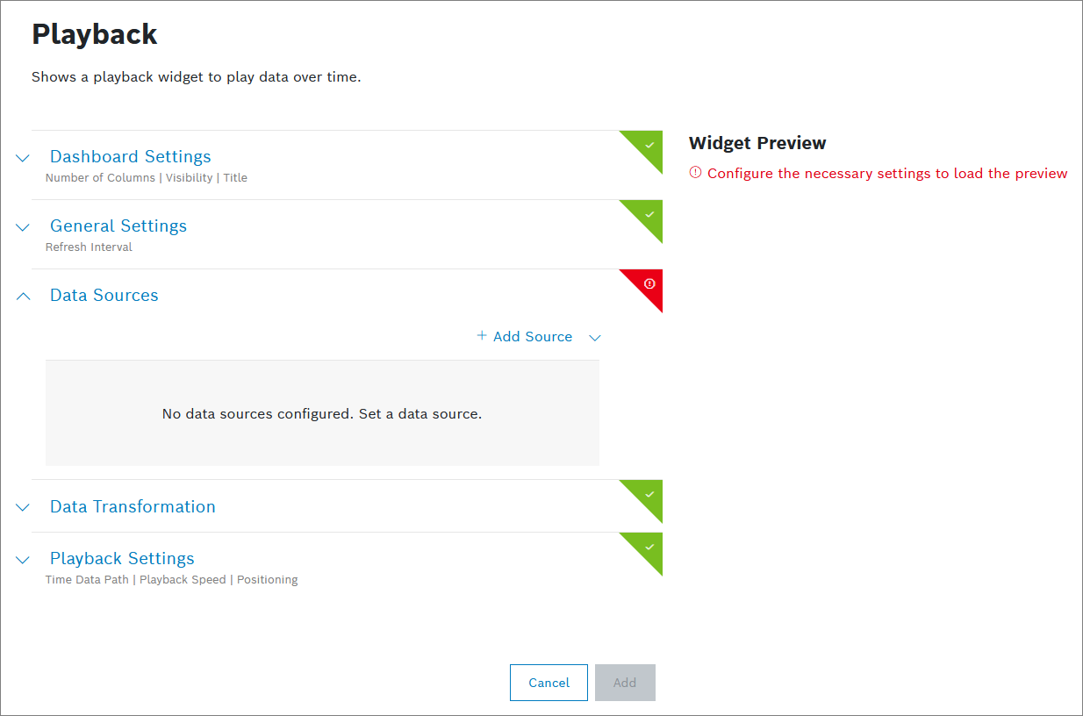Viewport: 1083px width, 716px height.
Task: Open the General Settings section title
Action: pos(118,226)
